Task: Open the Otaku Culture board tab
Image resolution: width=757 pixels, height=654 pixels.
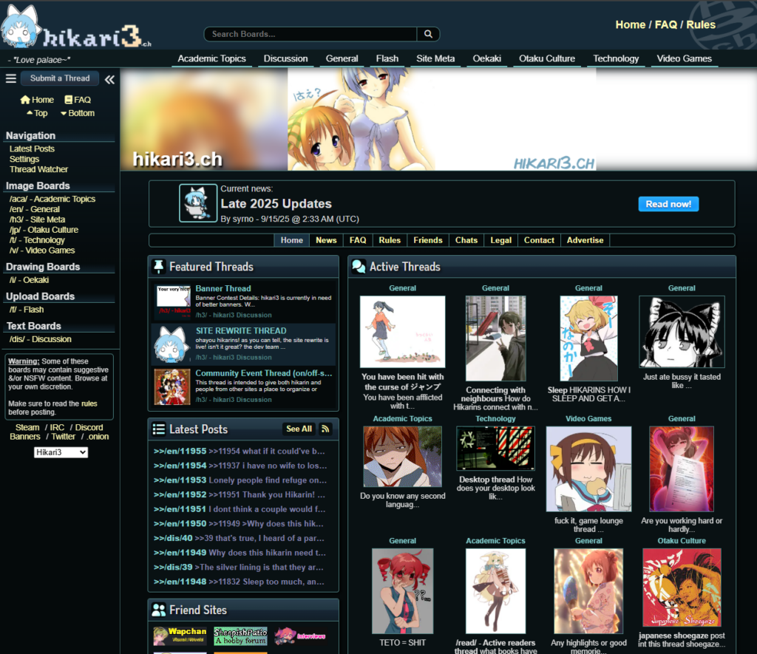Action: pyautogui.click(x=546, y=58)
